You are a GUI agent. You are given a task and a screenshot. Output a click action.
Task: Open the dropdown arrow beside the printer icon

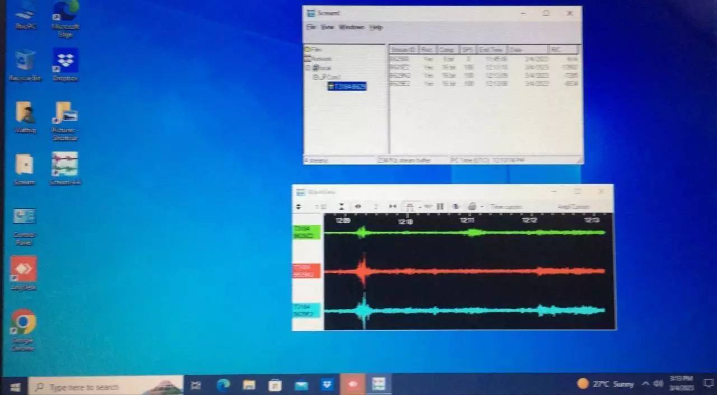coord(481,207)
